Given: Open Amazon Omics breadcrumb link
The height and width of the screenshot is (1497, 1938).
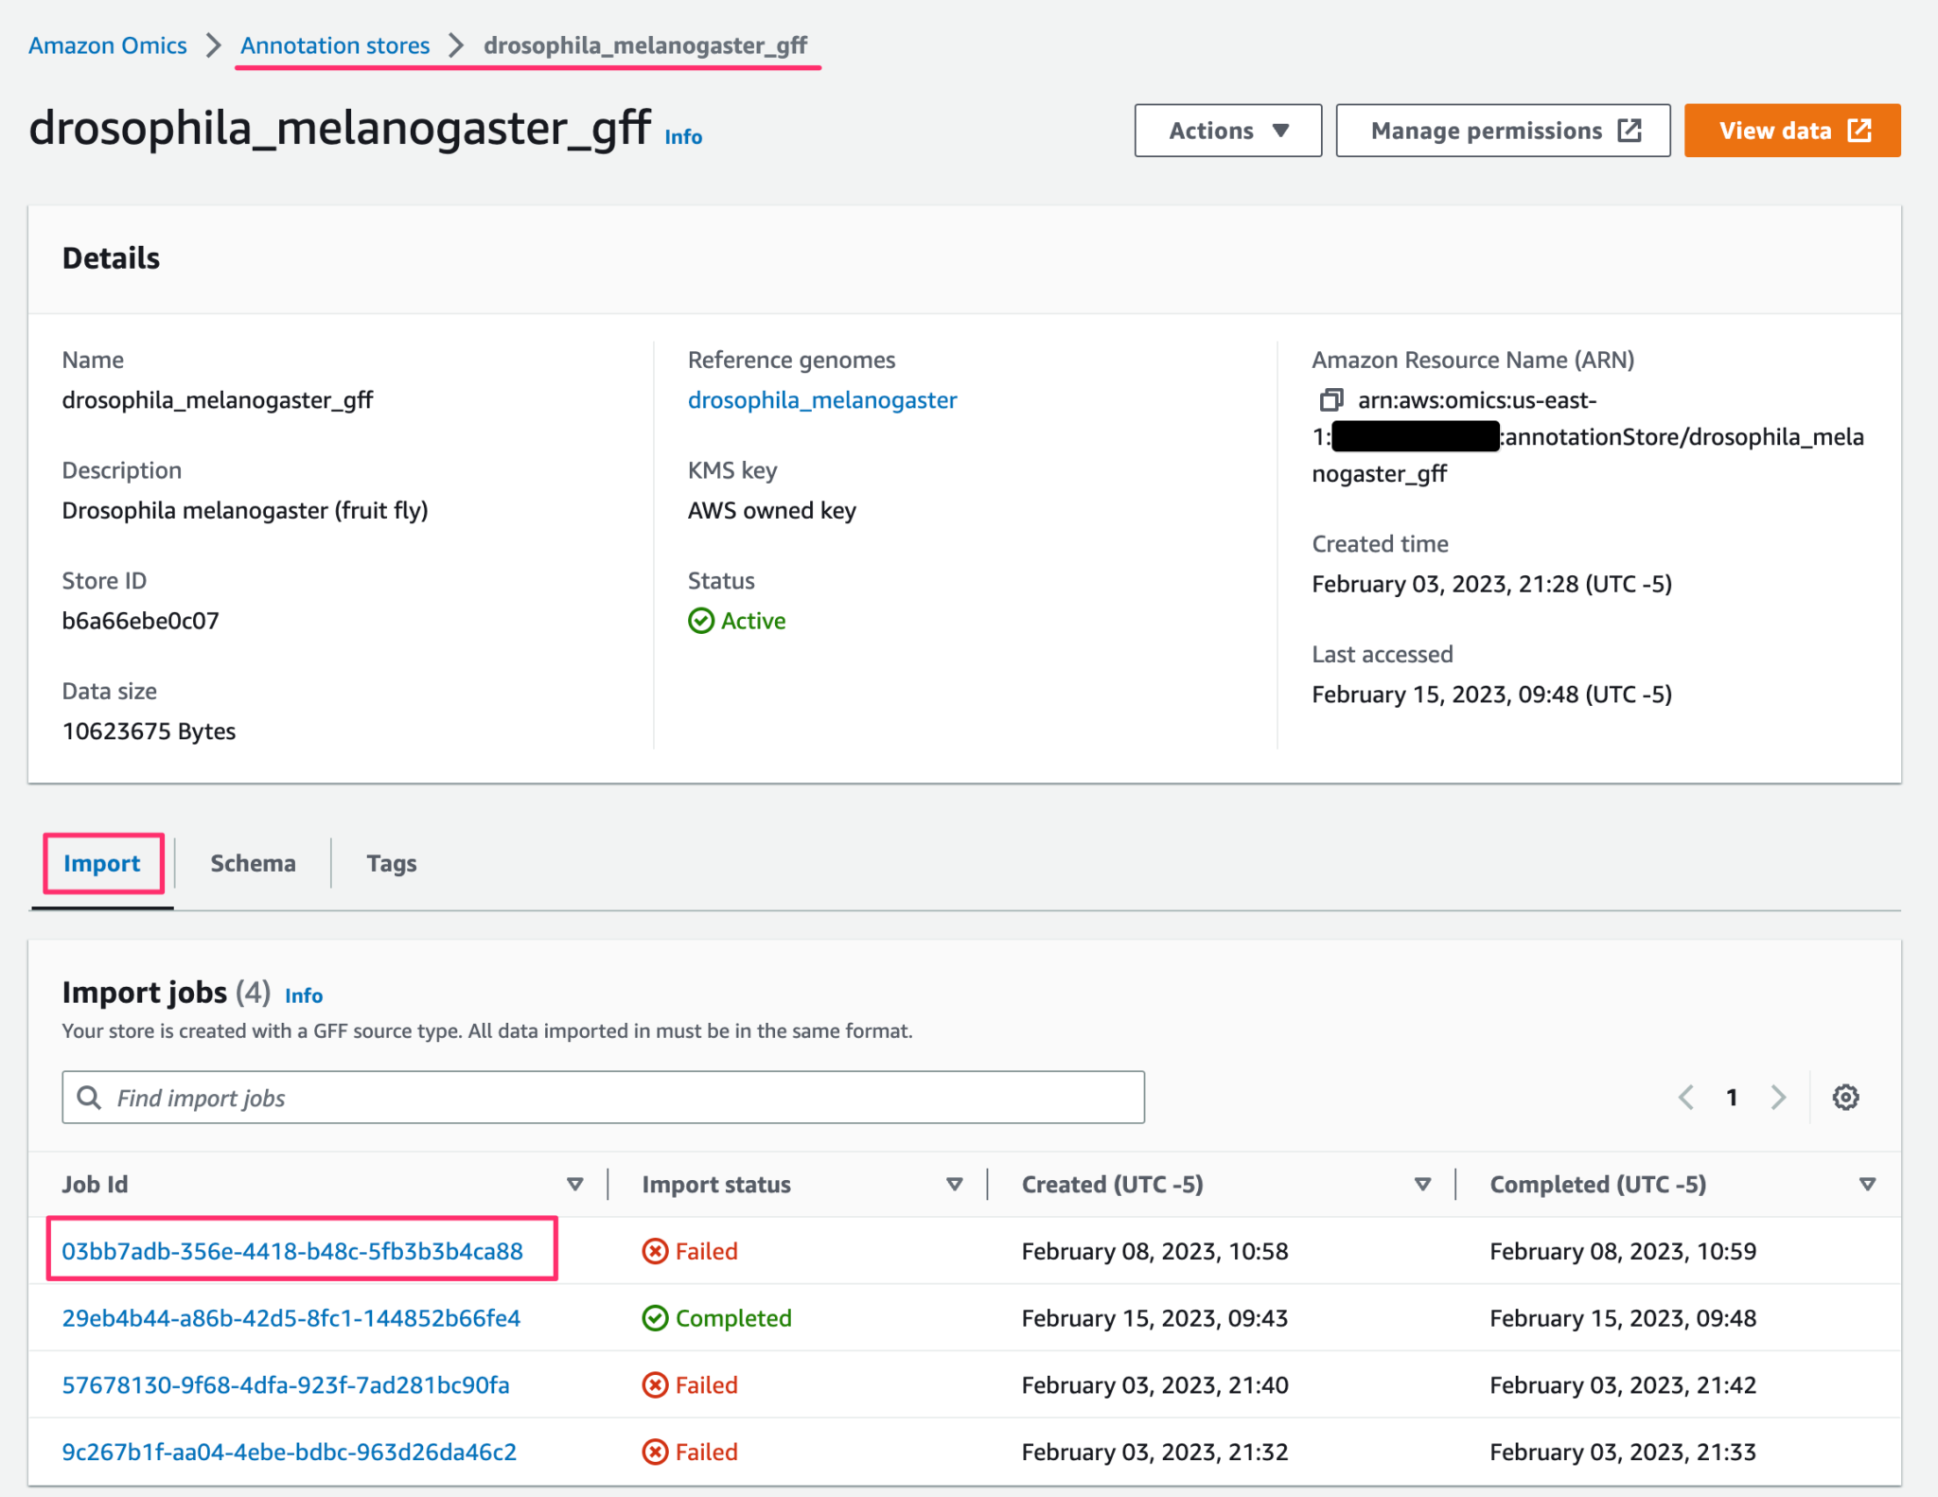Looking at the screenshot, I should [108, 45].
